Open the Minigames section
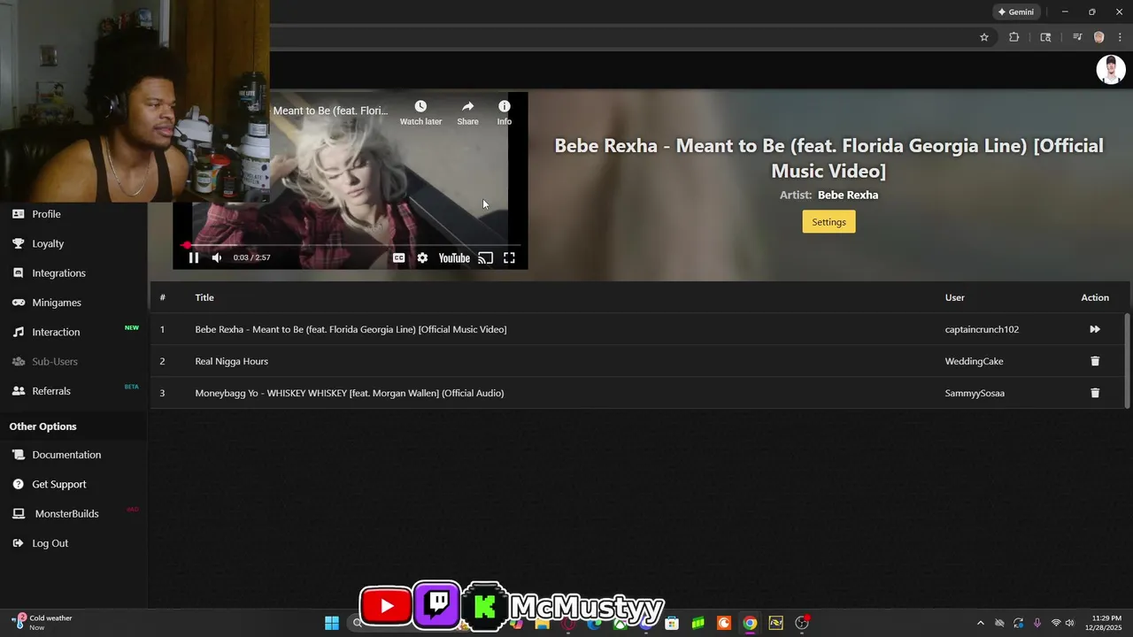The width and height of the screenshot is (1133, 637). pyautogui.click(x=57, y=303)
